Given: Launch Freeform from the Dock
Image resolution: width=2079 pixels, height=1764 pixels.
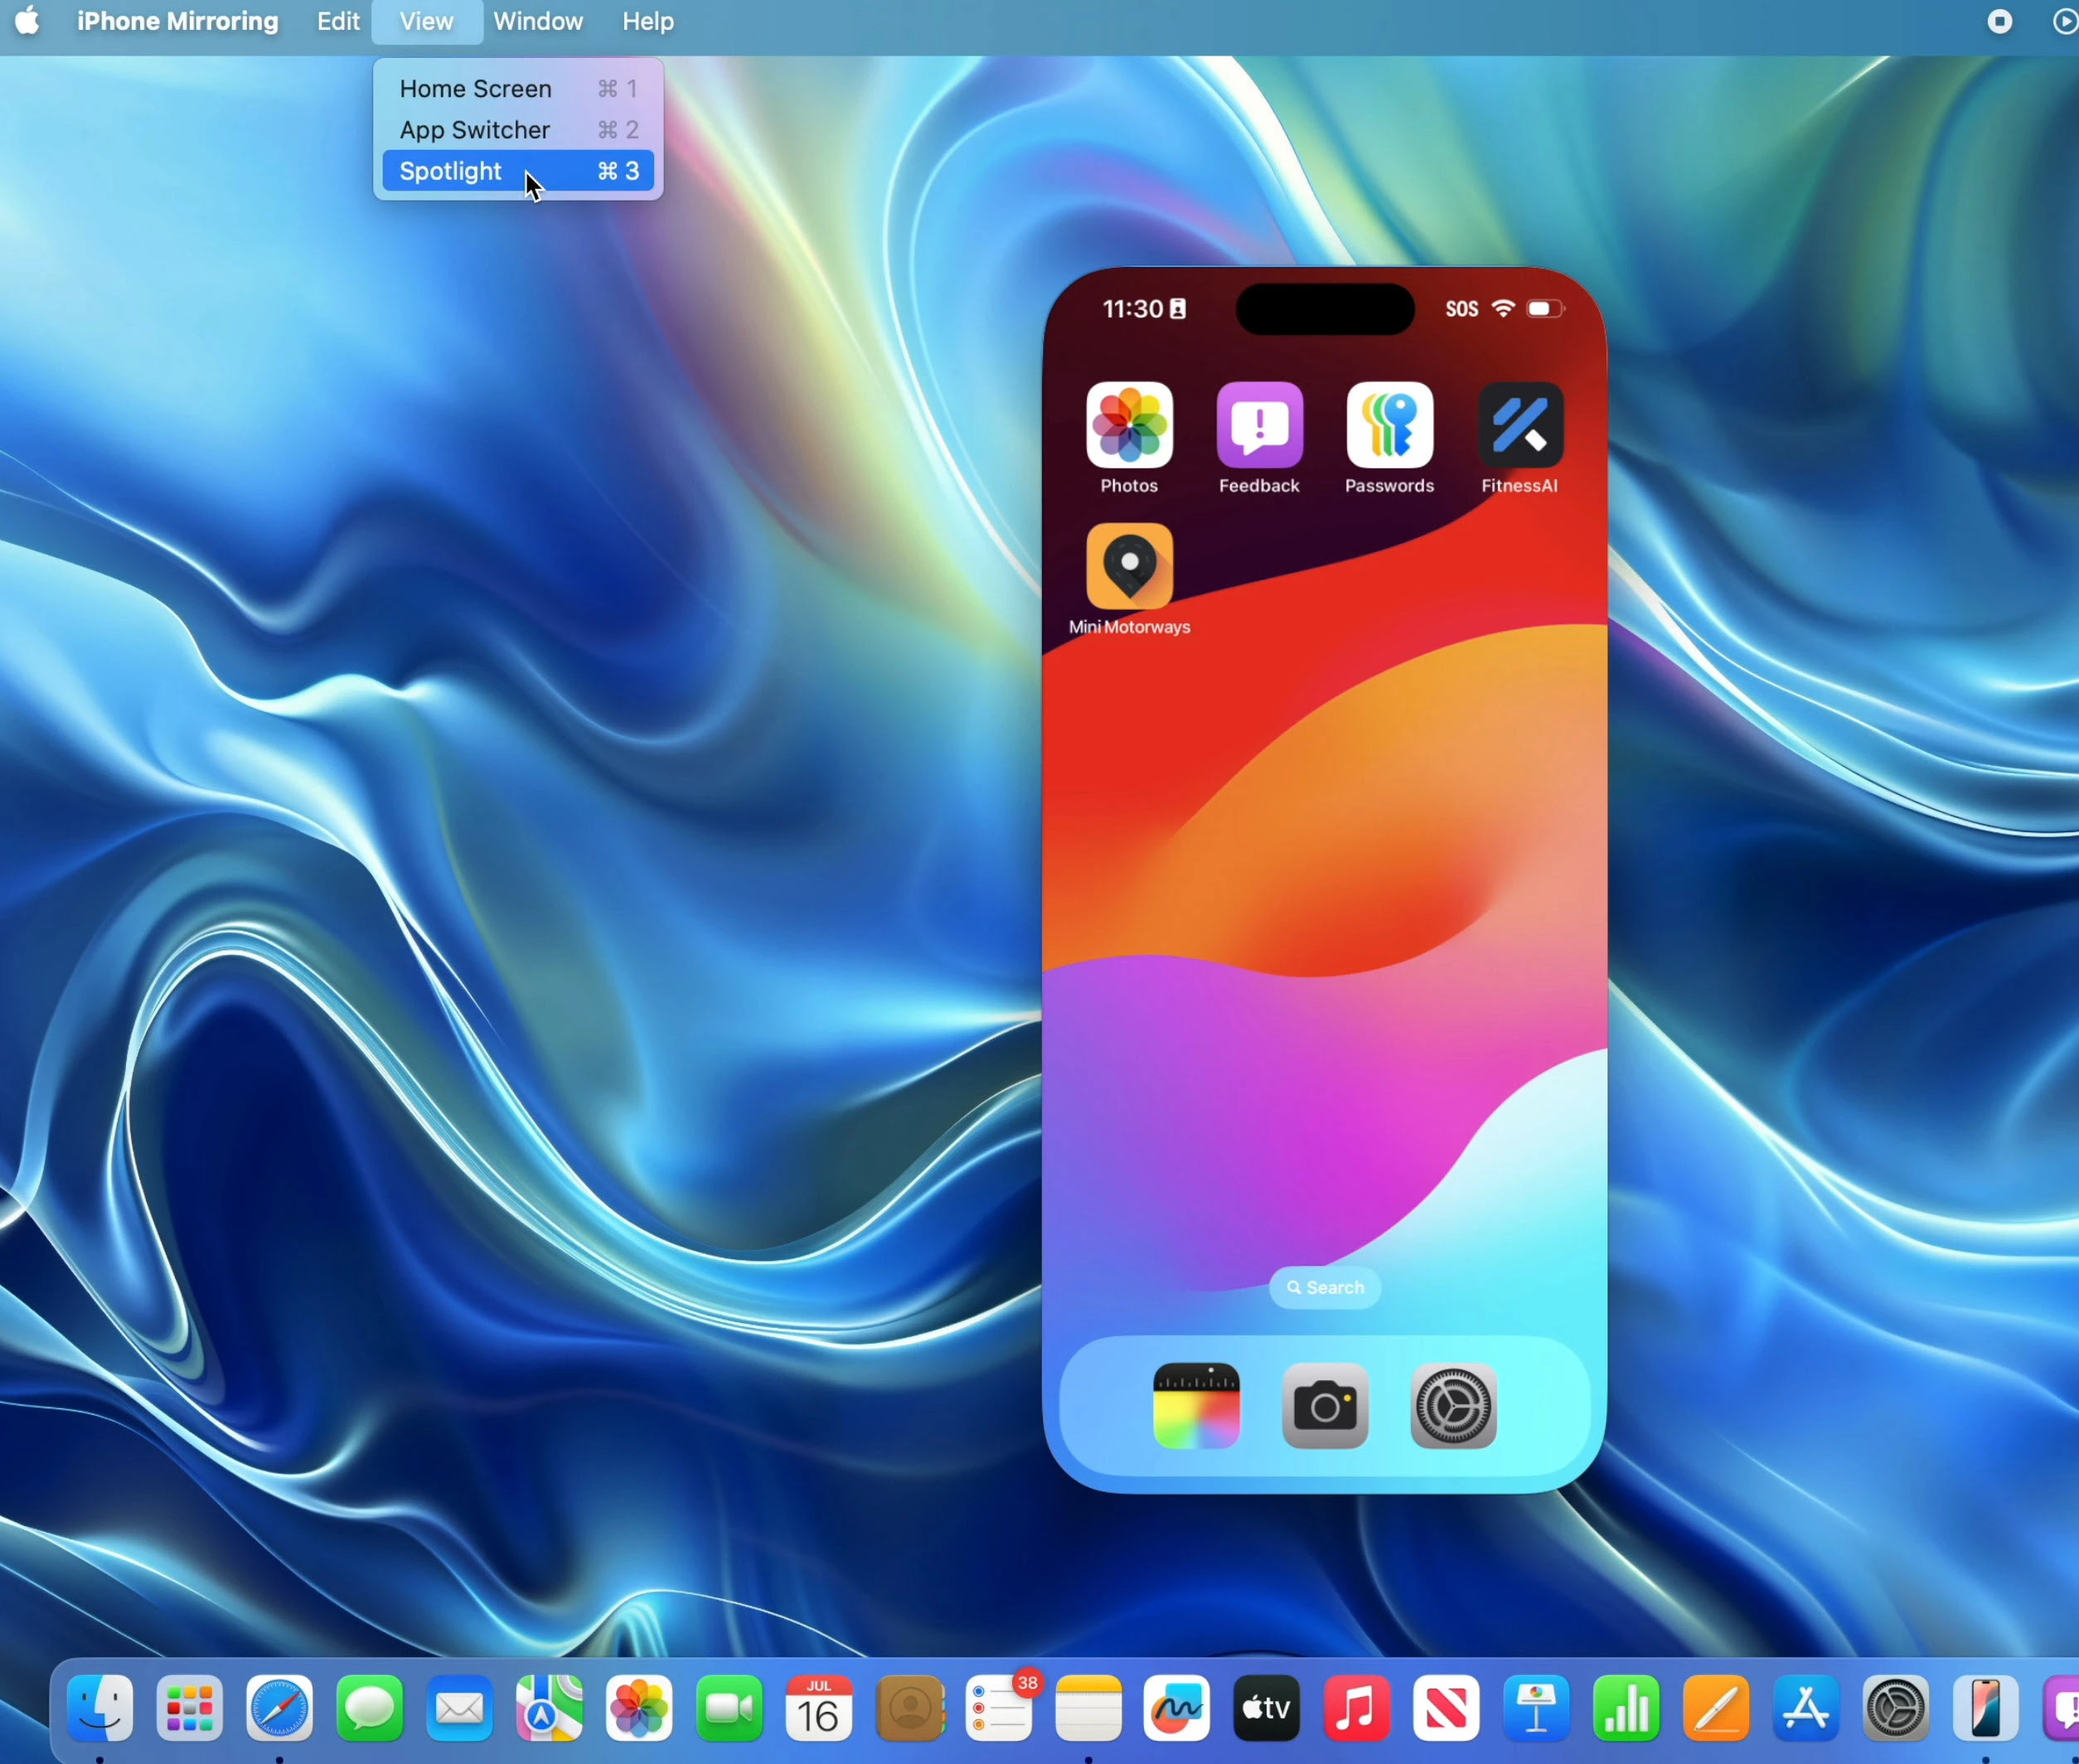Looking at the screenshot, I should pos(1177,1708).
